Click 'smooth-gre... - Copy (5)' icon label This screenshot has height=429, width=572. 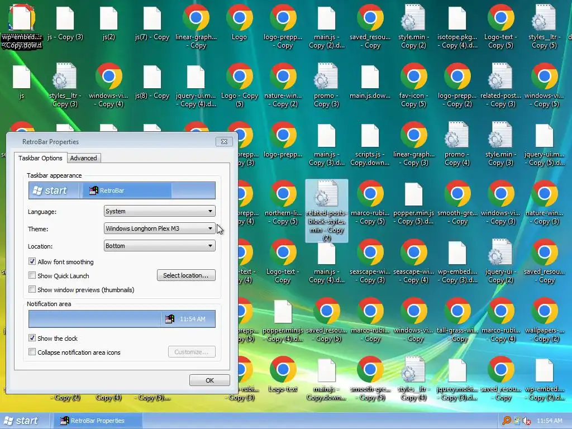click(370, 393)
